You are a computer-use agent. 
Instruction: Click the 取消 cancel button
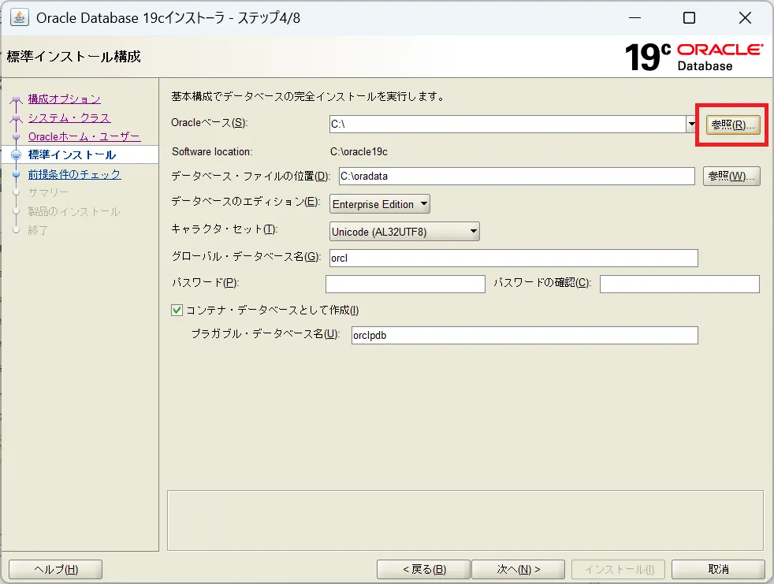tap(718, 569)
